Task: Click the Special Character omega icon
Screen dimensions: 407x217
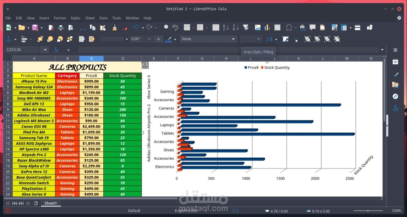Action: (289, 28)
